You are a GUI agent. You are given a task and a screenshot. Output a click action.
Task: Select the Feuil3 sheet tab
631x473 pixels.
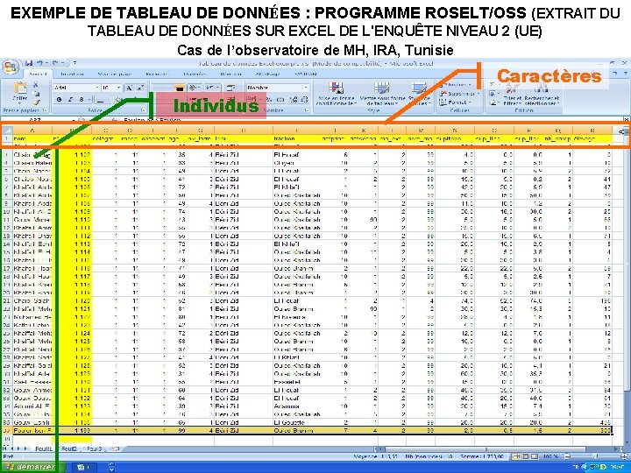click(94, 448)
